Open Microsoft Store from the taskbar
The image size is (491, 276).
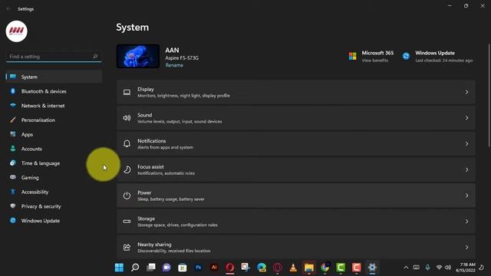(183, 268)
